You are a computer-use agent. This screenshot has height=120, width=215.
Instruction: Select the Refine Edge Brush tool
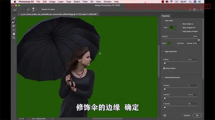click(x=14, y=22)
